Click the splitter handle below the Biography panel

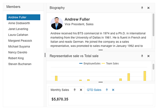click(x=101, y=50)
